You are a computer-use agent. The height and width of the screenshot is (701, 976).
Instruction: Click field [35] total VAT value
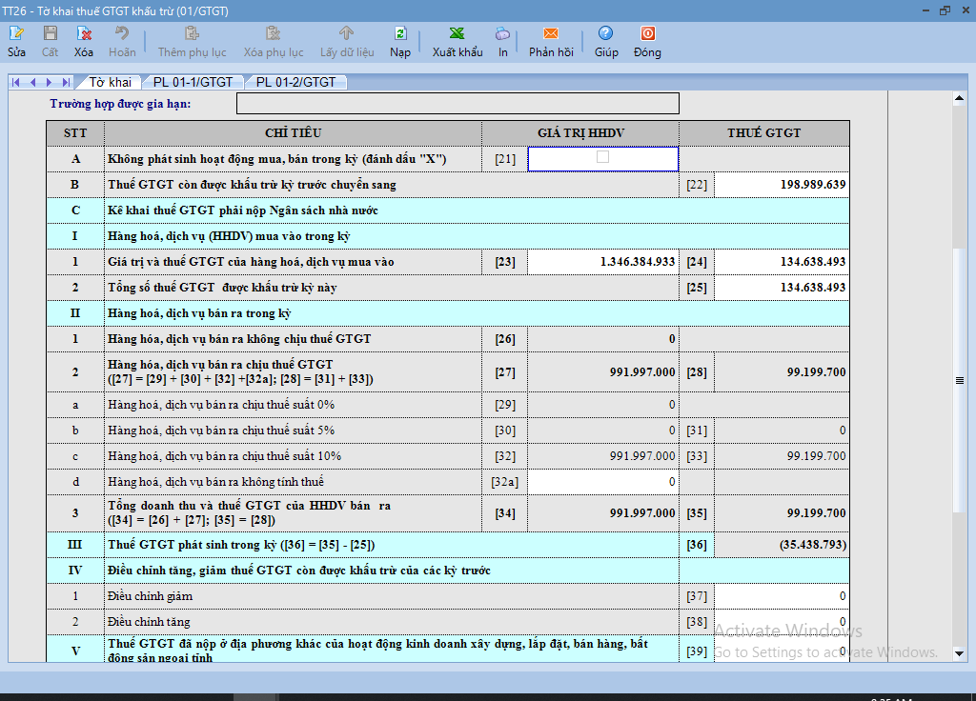pos(782,513)
